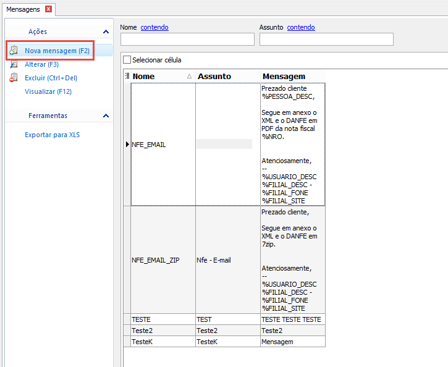Open the grid column chooser icon
Screen dimensions: 448x367
(x=127, y=76)
